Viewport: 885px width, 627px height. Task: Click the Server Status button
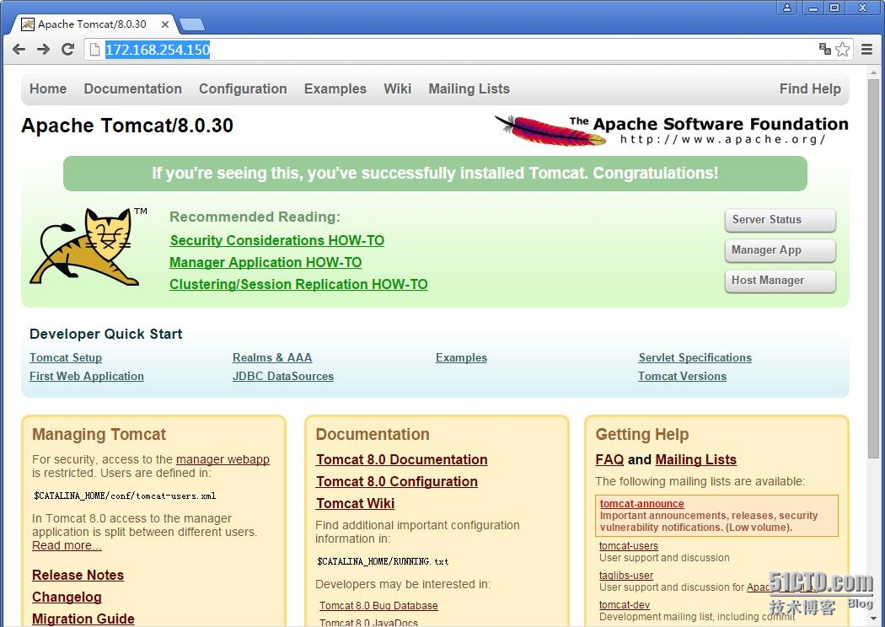780,220
